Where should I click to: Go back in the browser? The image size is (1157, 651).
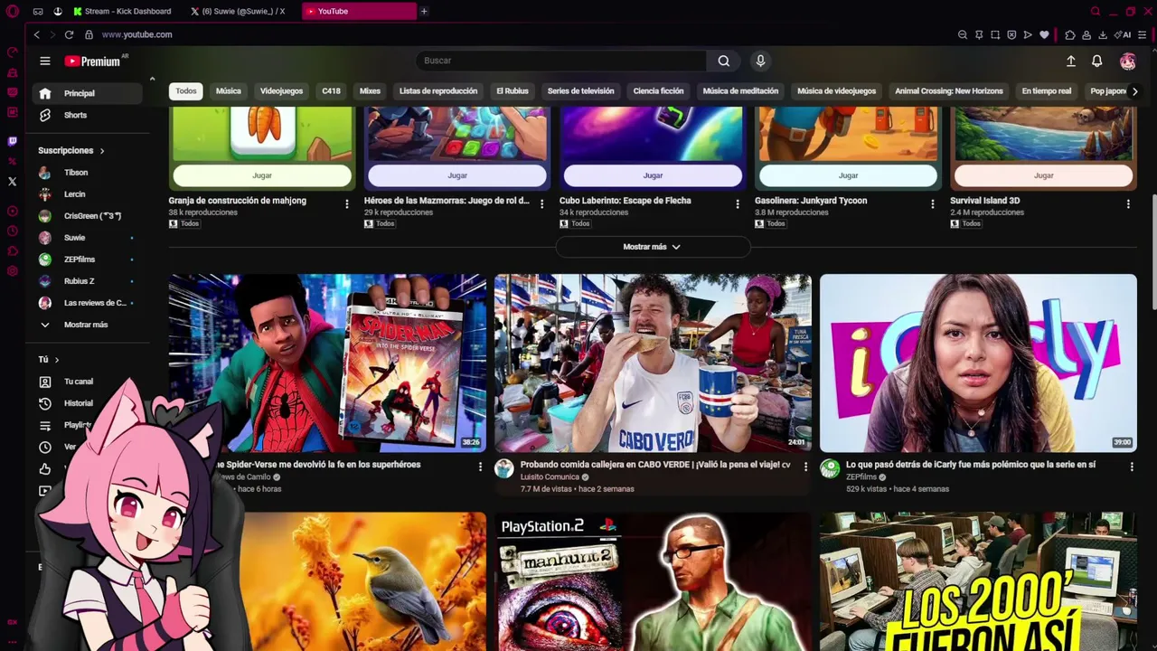tap(36, 34)
